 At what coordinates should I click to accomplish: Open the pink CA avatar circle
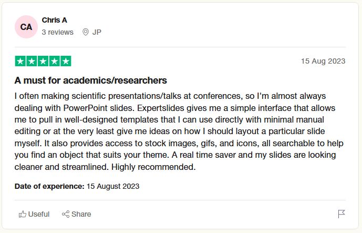(x=26, y=27)
